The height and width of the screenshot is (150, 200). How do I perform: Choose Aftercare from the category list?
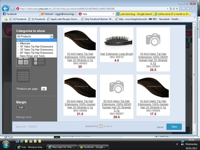tap(25, 44)
